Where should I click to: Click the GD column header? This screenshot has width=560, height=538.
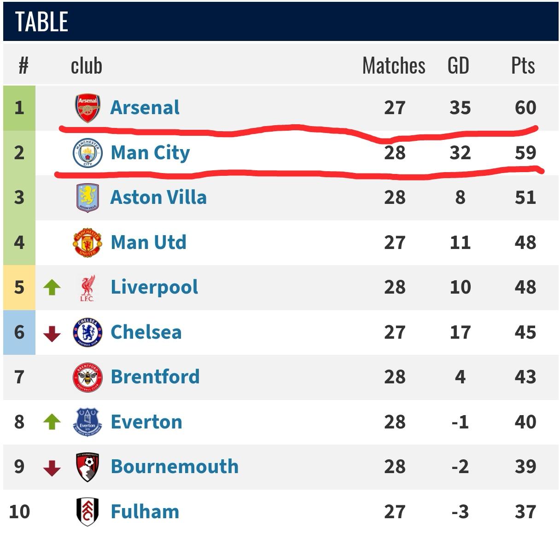pyautogui.click(x=458, y=66)
